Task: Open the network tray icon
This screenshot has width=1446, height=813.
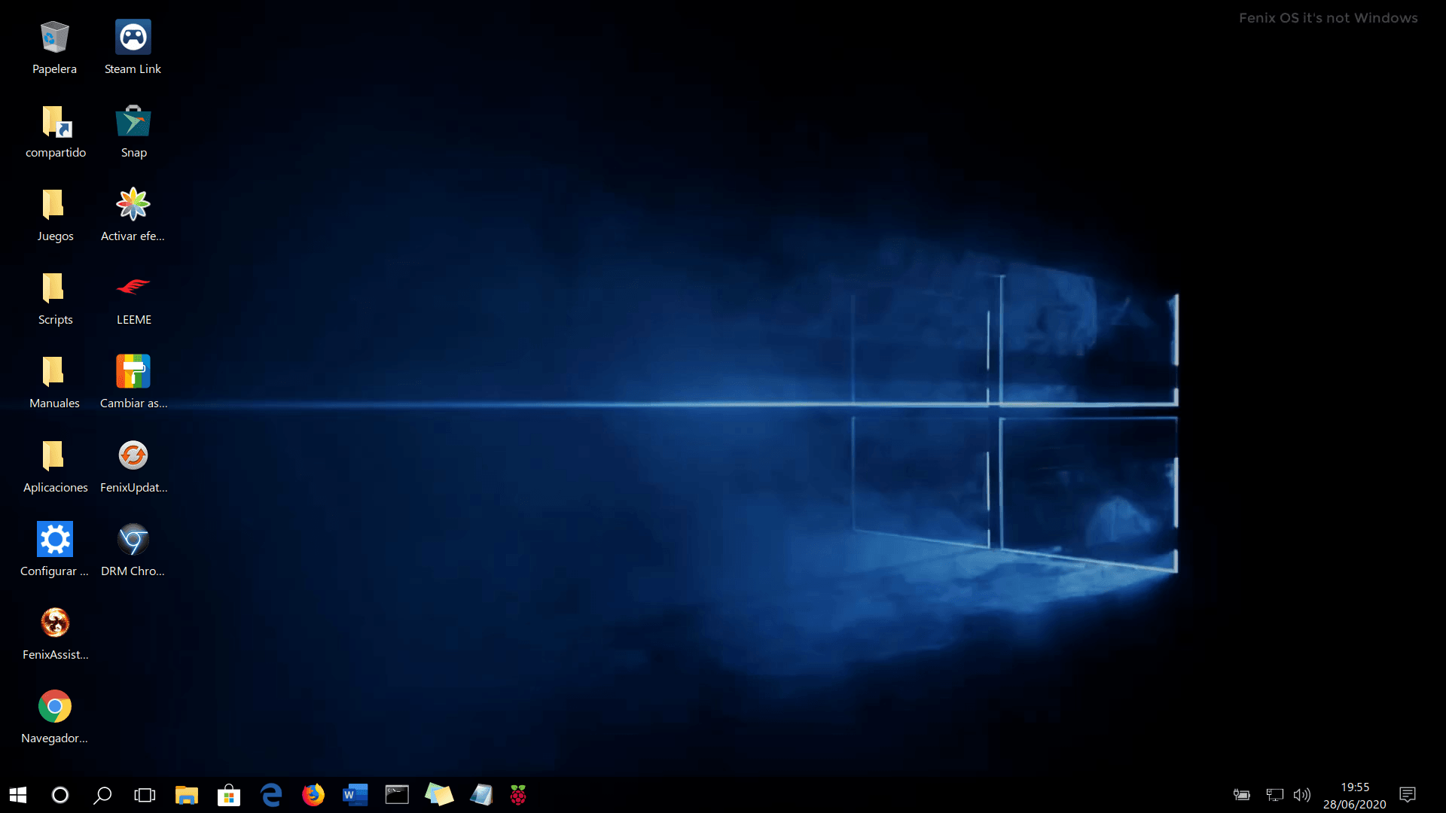Action: pyautogui.click(x=1274, y=795)
